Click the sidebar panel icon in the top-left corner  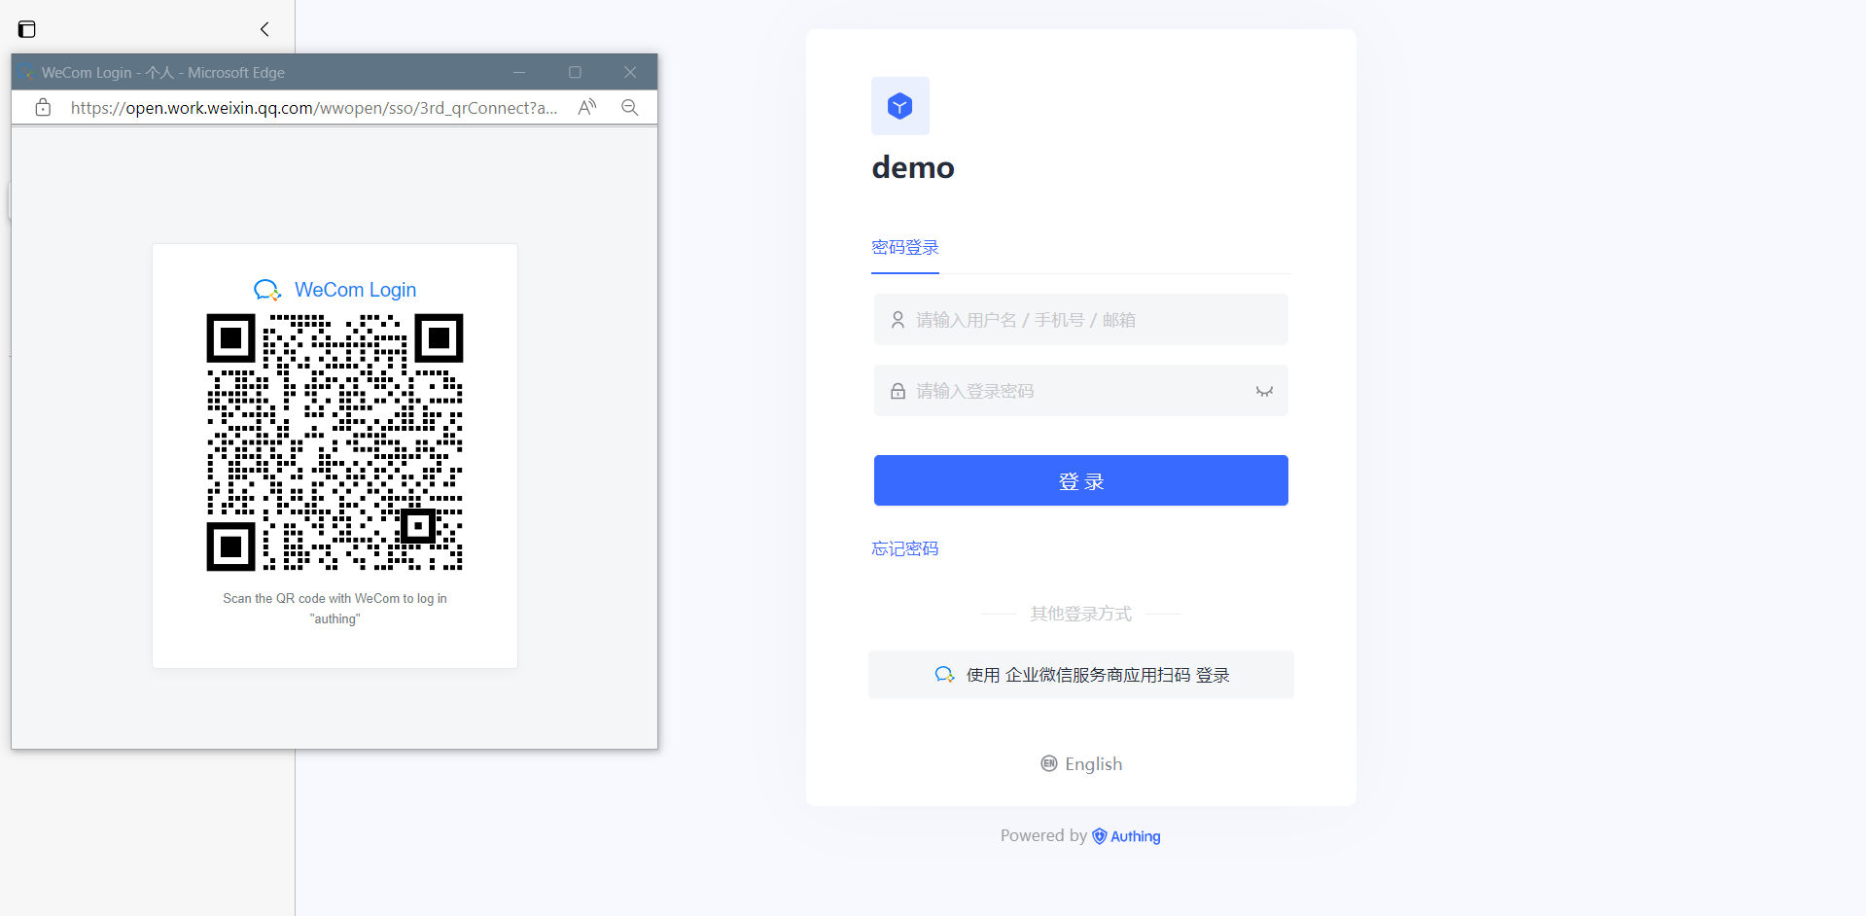tap(26, 28)
